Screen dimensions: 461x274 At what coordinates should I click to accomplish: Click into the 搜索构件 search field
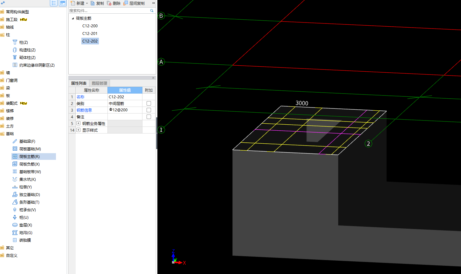109,10
